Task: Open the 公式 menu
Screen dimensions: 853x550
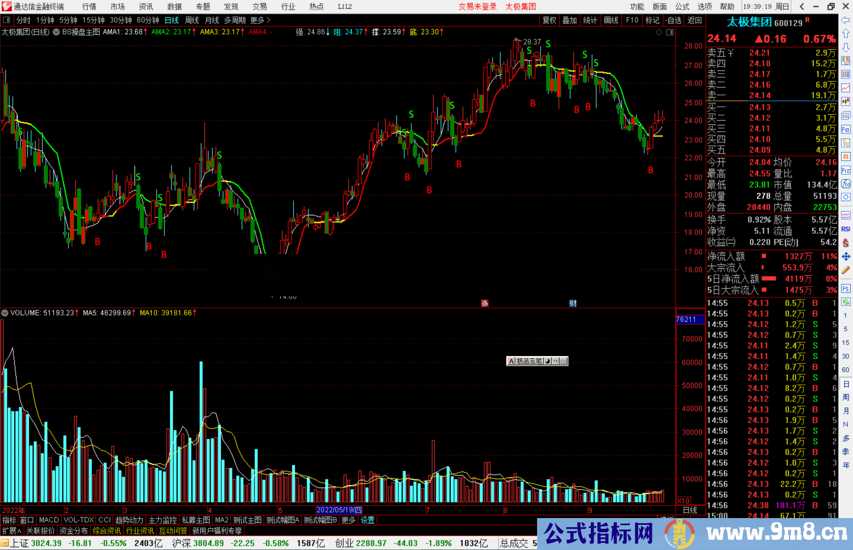Action: pyautogui.click(x=682, y=7)
